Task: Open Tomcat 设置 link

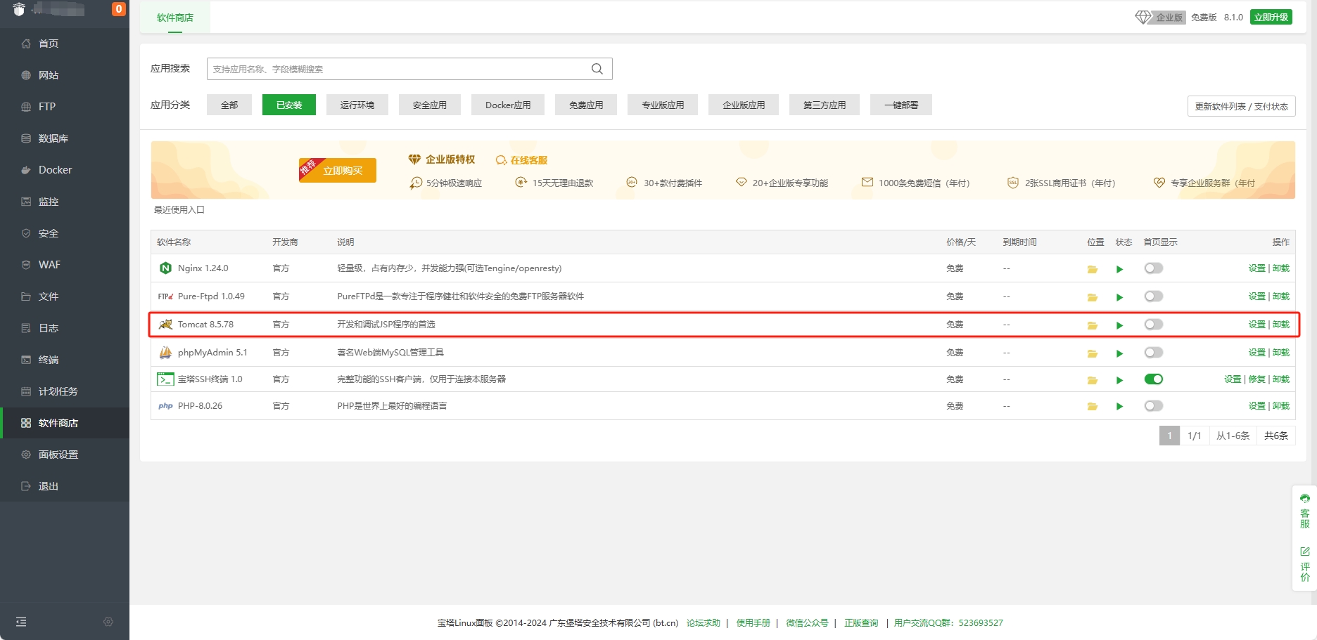Action: coord(1256,324)
